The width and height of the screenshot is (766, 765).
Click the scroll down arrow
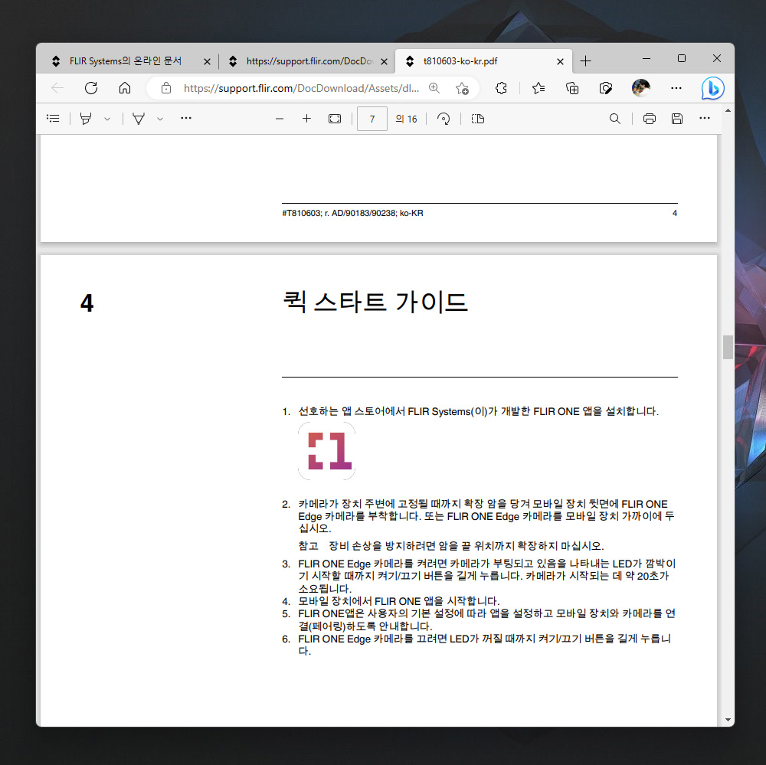728,720
